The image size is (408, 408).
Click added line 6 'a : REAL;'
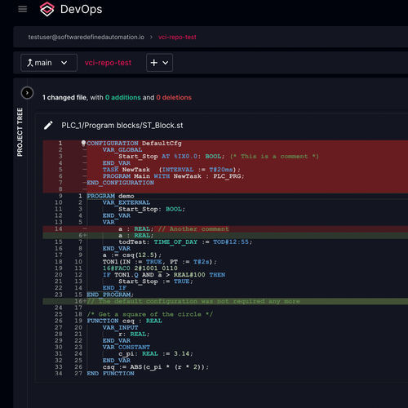(x=136, y=236)
